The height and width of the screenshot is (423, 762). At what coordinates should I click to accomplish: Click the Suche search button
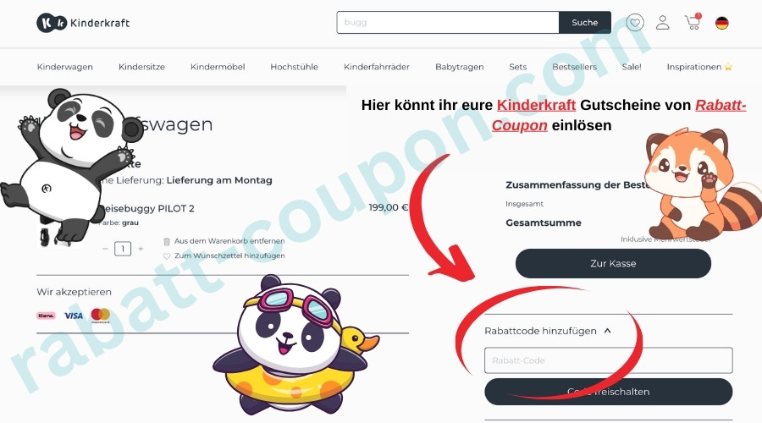click(x=584, y=22)
